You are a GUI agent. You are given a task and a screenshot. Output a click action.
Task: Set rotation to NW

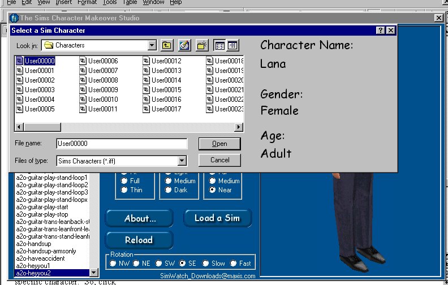[113, 264]
